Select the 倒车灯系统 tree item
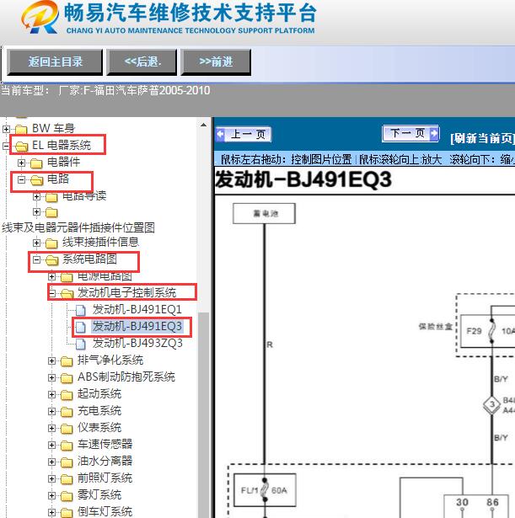Screen dimensions: 515x518 pyautogui.click(x=105, y=511)
